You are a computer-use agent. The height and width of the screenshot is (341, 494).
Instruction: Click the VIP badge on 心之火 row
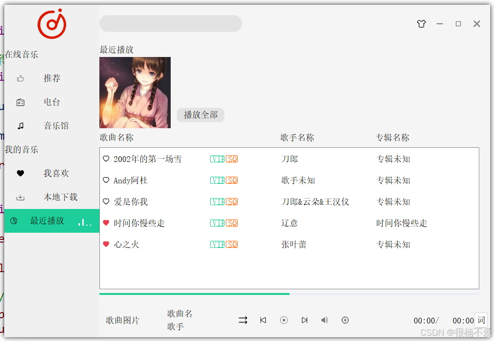(217, 245)
